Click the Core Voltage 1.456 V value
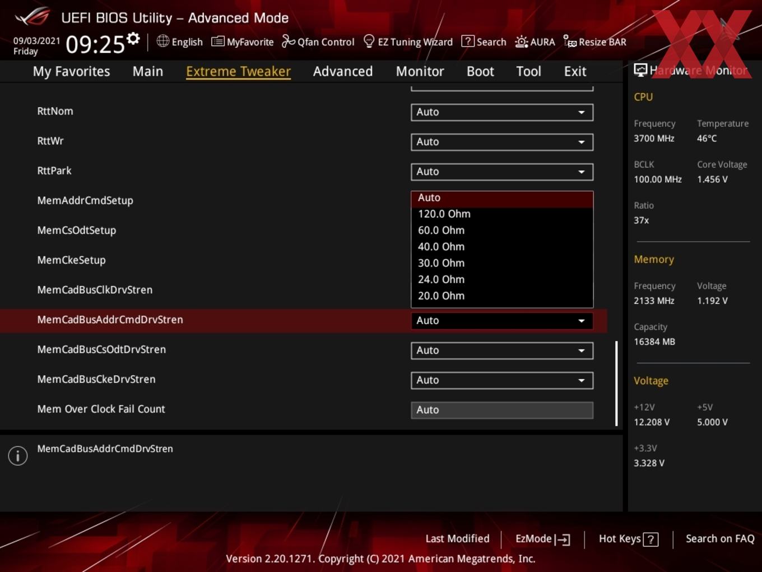This screenshot has width=762, height=572. coord(712,179)
